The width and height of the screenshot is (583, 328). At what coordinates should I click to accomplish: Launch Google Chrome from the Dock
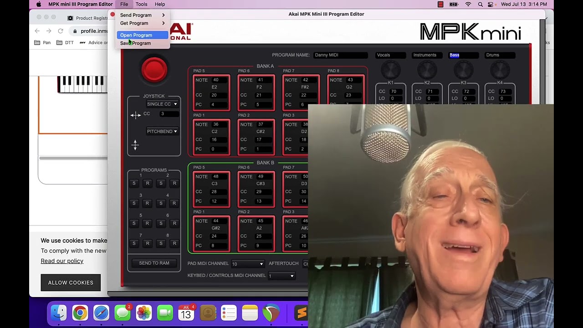click(x=80, y=313)
